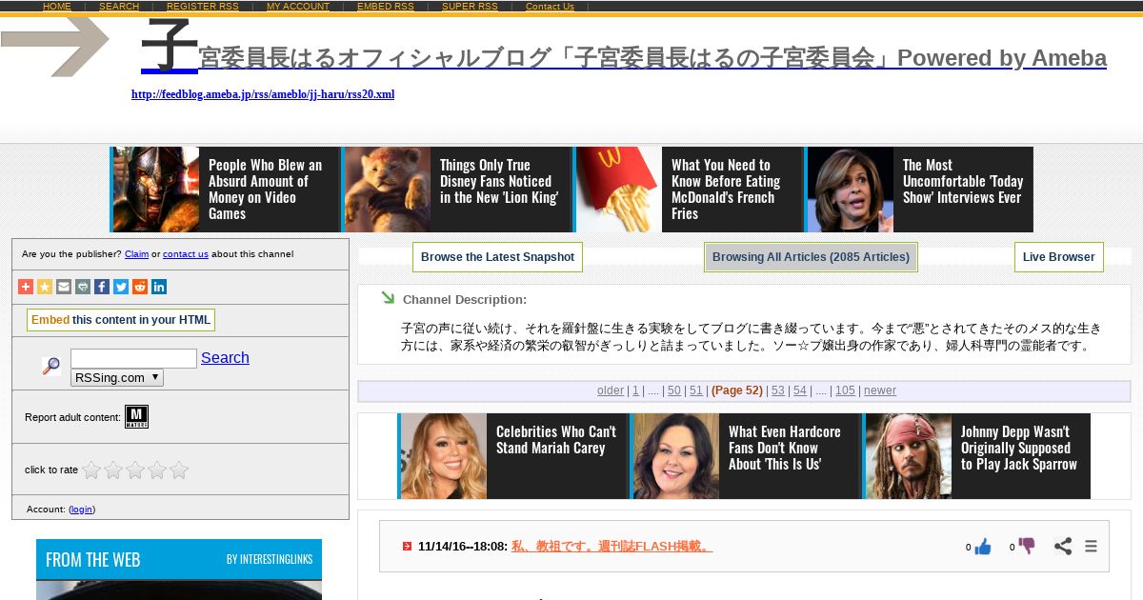
Task: Click the large gray arrow logo
Action: [x=55, y=47]
